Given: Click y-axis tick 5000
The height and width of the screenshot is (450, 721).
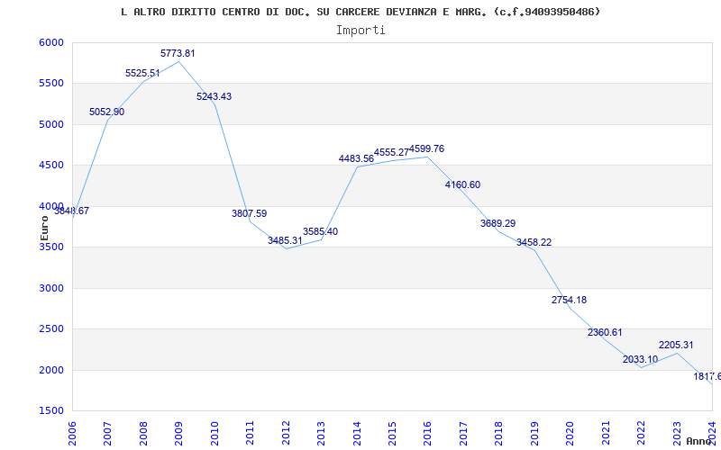Looking at the screenshot, I should point(50,124).
